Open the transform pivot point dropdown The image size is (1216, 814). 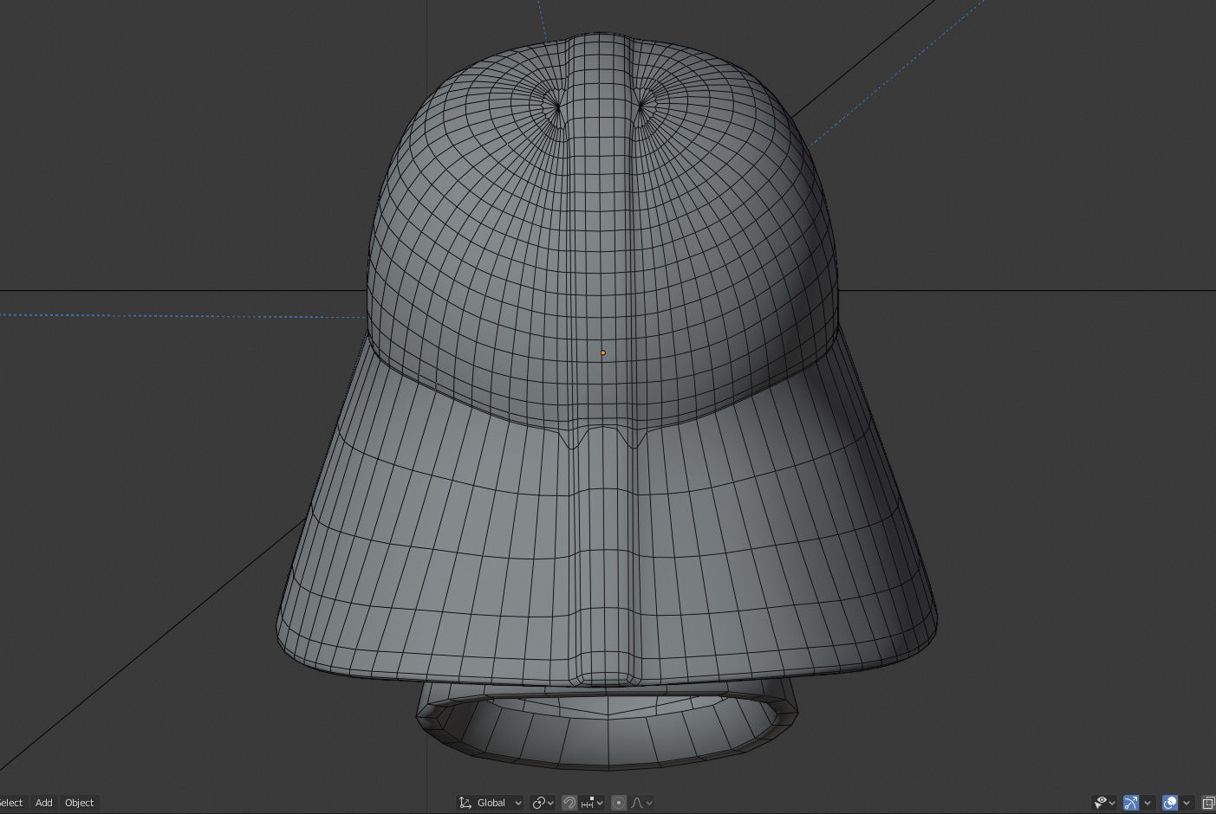pos(543,803)
